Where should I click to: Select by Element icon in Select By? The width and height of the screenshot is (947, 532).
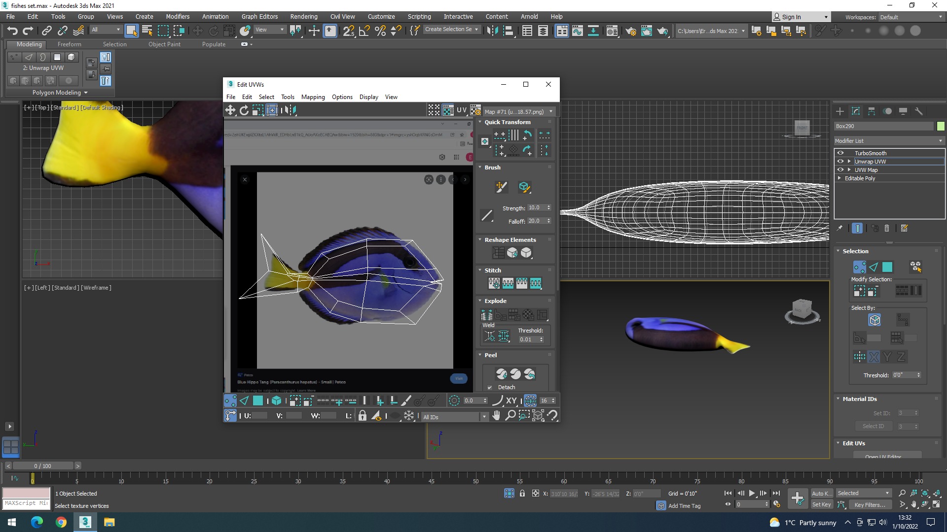click(874, 320)
